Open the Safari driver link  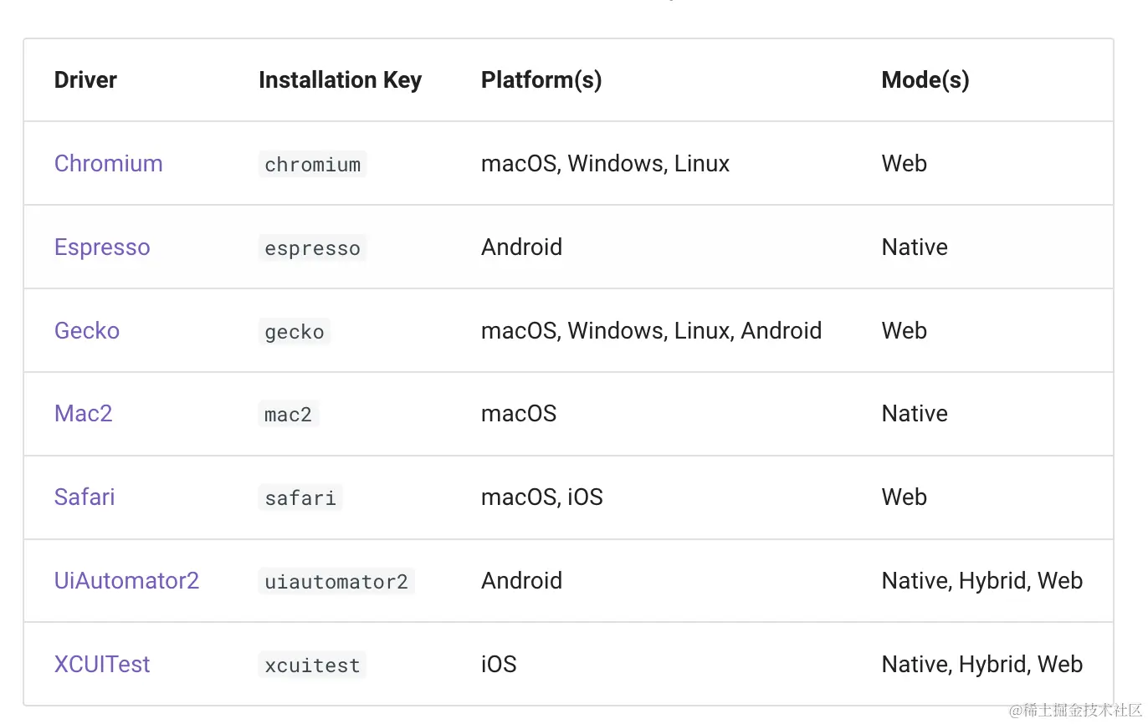[85, 497]
